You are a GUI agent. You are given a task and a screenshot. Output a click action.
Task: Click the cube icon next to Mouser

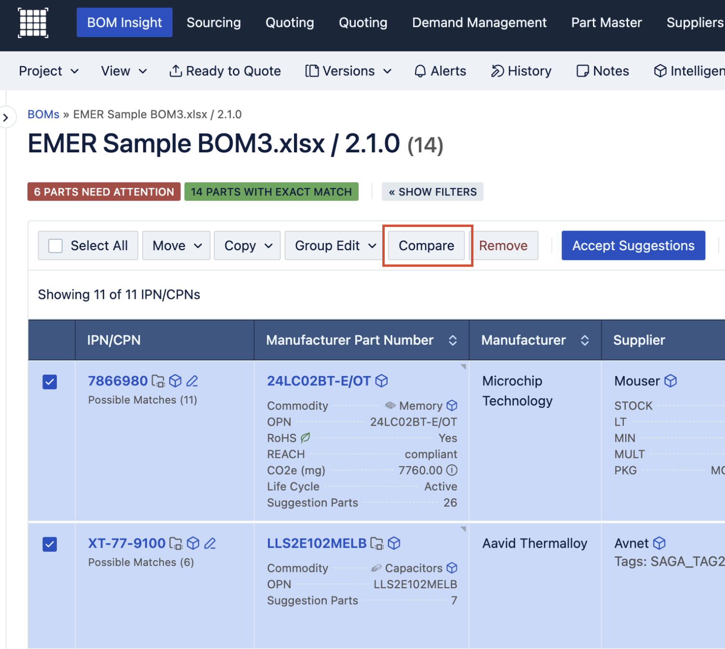[670, 381]
